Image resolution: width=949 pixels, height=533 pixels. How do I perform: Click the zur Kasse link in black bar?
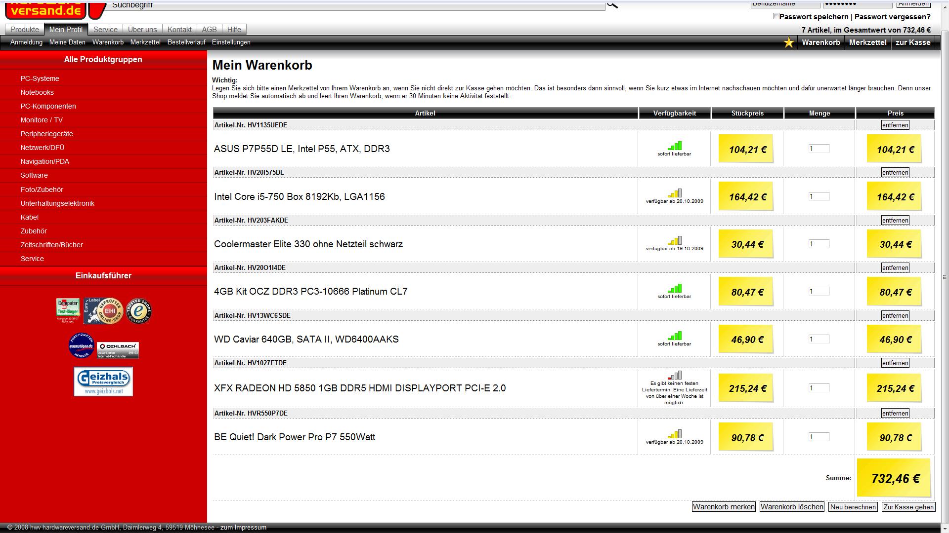pyautogui.click(x=913, y=42)
